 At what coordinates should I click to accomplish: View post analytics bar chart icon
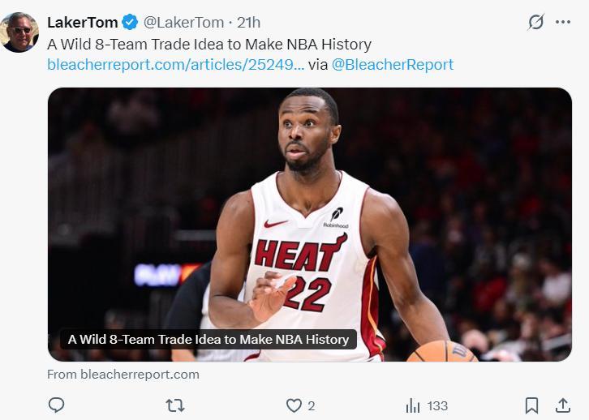click(413, 405)
